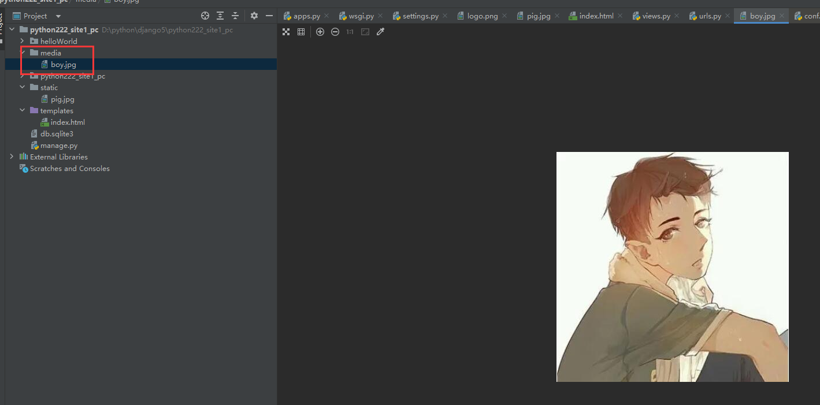Select External Libraries in the tree
Viewport: 820px width, 405px height.
(x=141, y=157)
